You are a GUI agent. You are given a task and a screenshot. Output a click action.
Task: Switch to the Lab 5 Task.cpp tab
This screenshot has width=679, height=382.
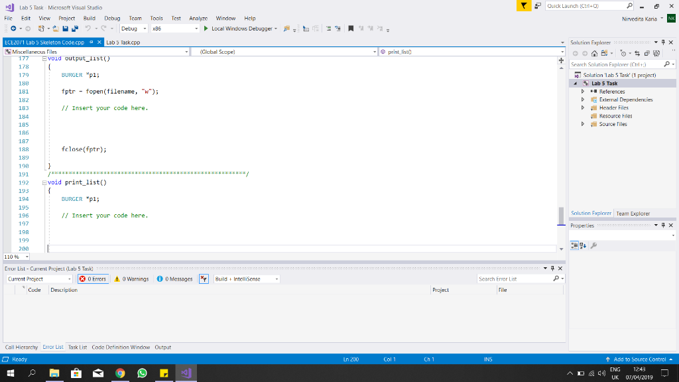pyautogui.click(x=125, y=40)
